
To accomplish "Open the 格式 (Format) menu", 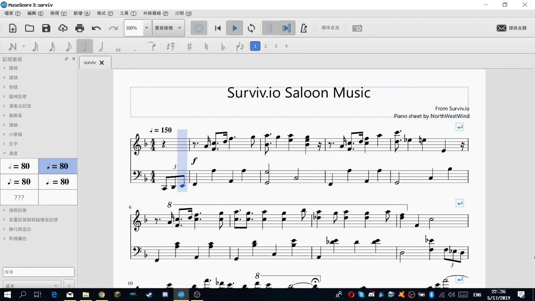I will tap(105, 13).
